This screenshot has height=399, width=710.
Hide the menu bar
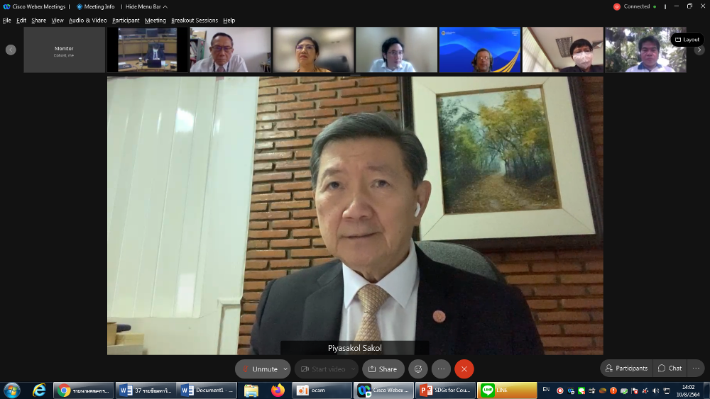(146, 6)
